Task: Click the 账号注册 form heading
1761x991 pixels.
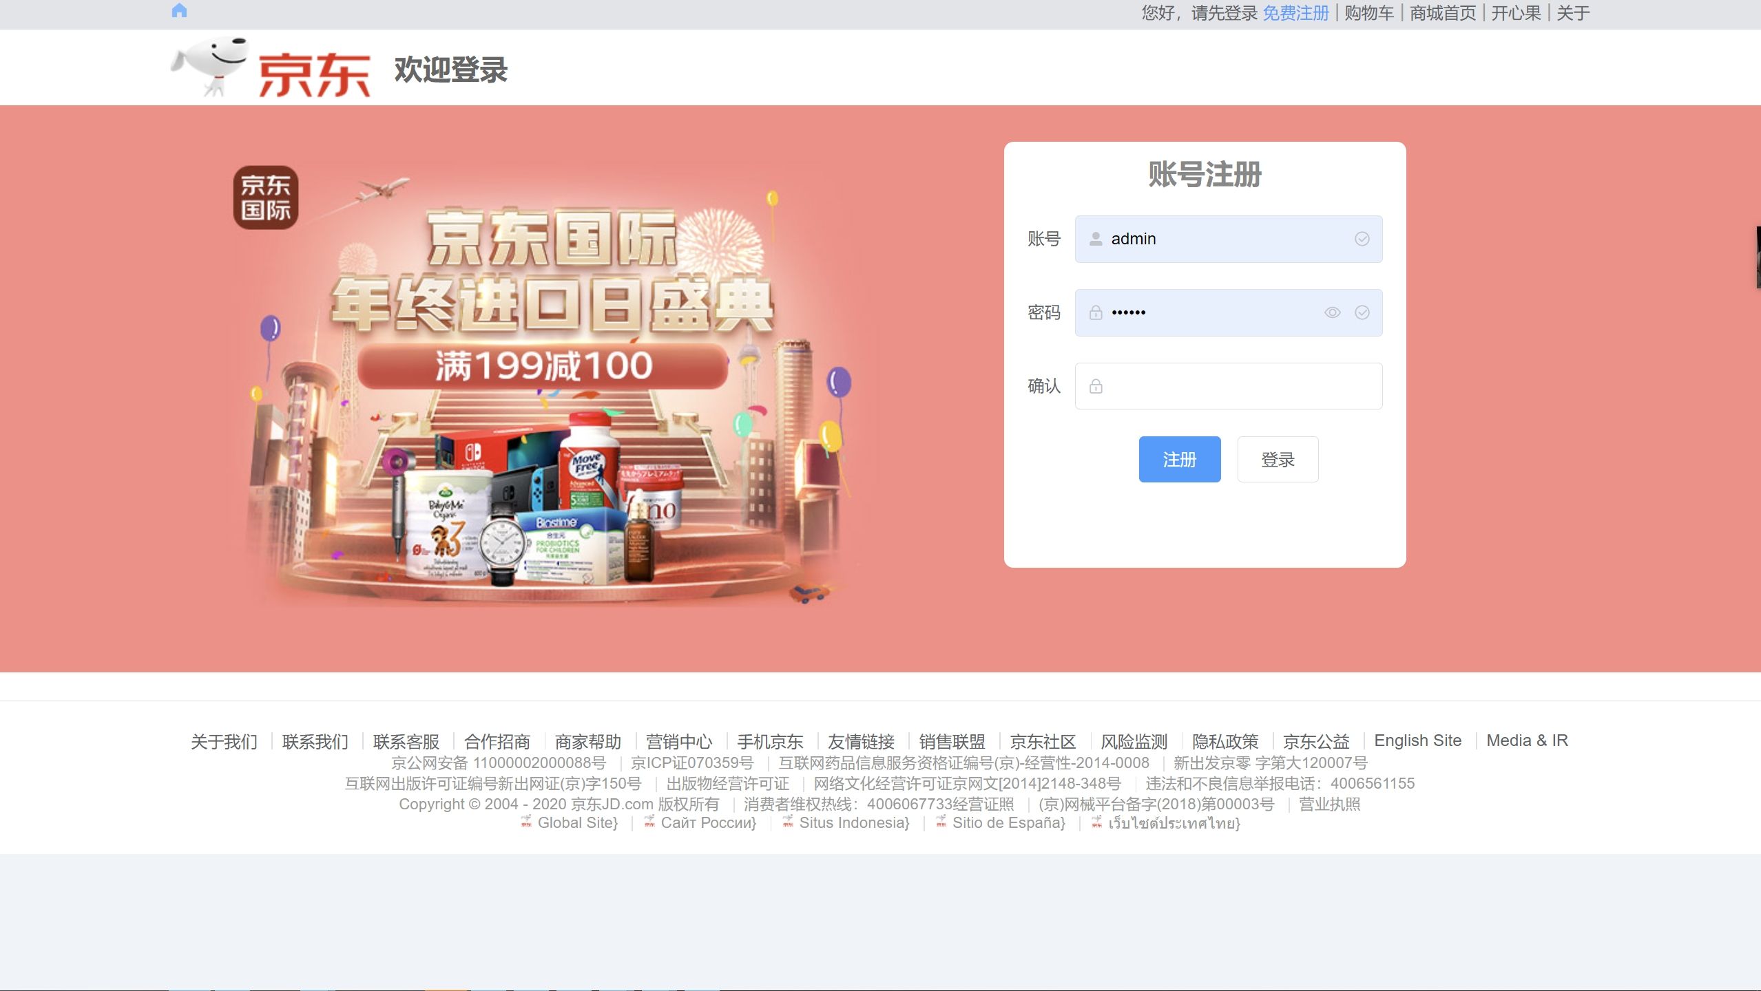Action: [x=1205, y=173]
